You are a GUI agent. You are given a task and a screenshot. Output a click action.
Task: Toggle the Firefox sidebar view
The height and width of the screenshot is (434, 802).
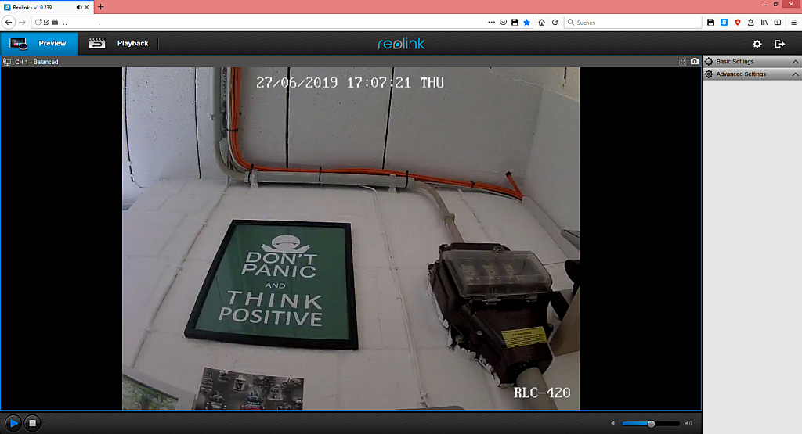click(x=775, y=23)
